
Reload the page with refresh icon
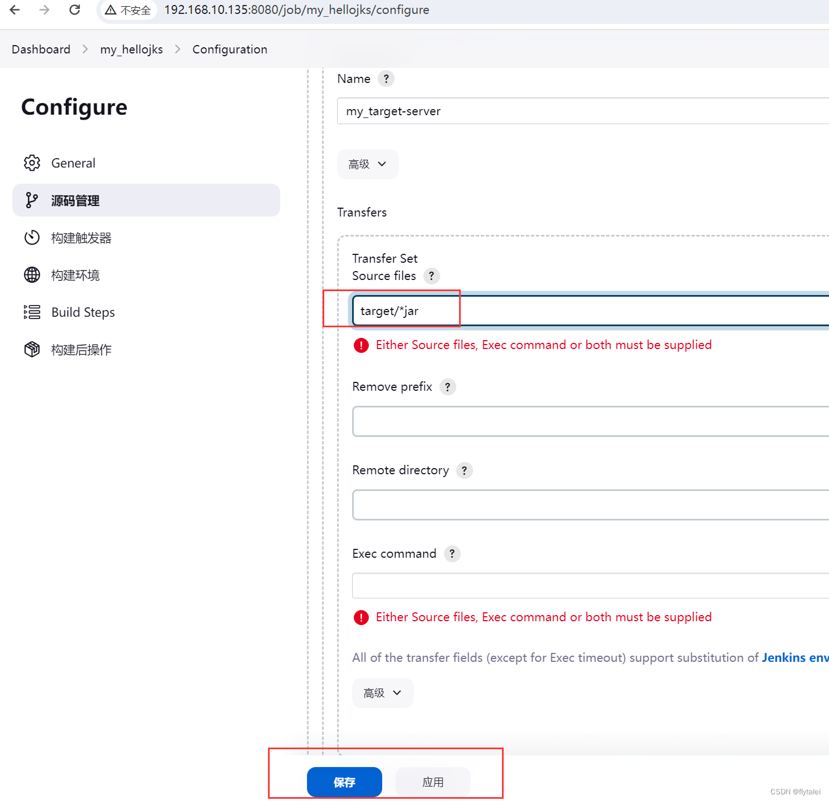click(x=75, y=10)
